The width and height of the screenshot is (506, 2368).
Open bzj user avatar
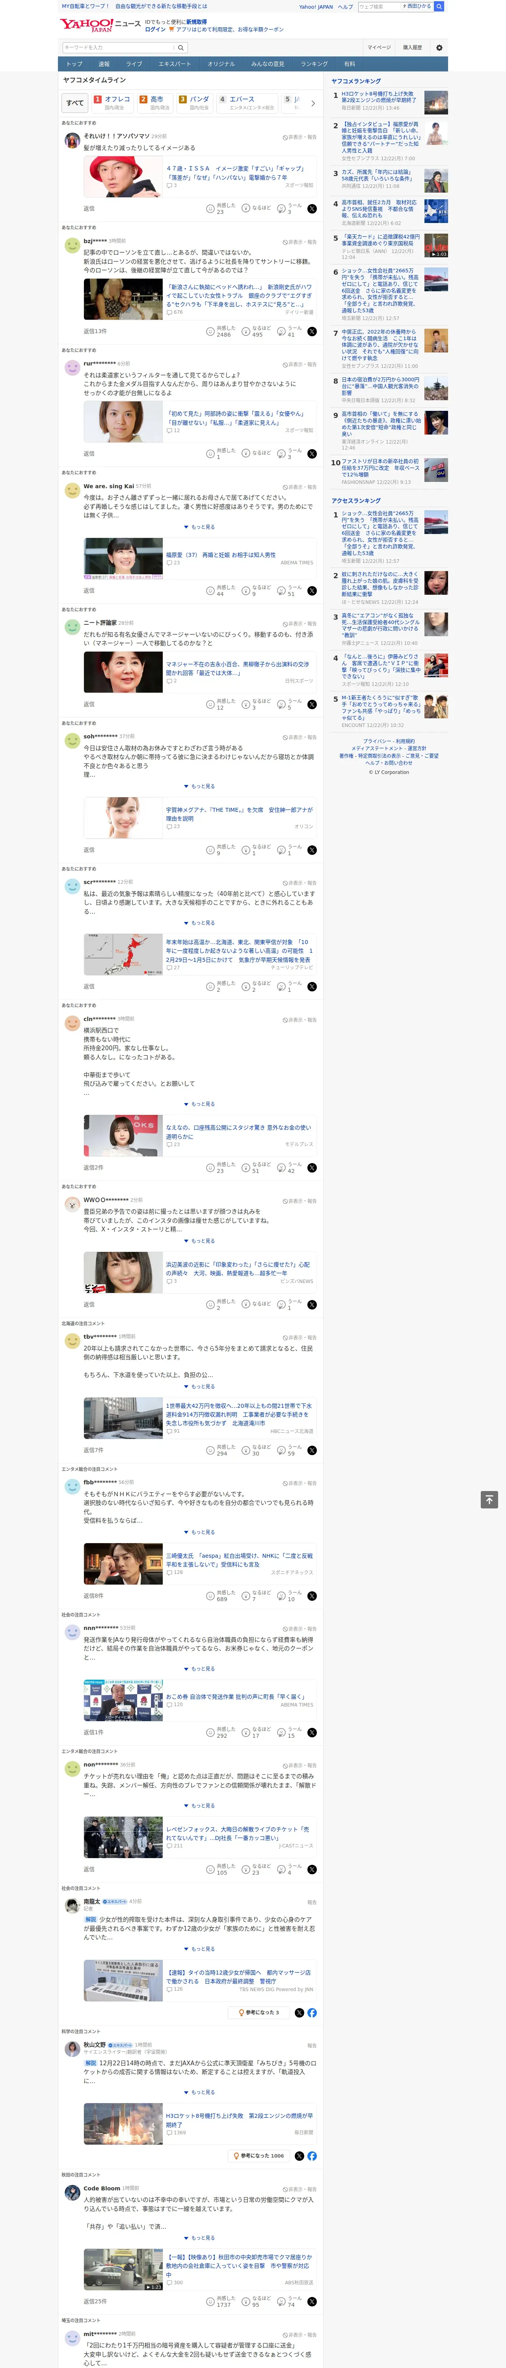coord(72,245)
